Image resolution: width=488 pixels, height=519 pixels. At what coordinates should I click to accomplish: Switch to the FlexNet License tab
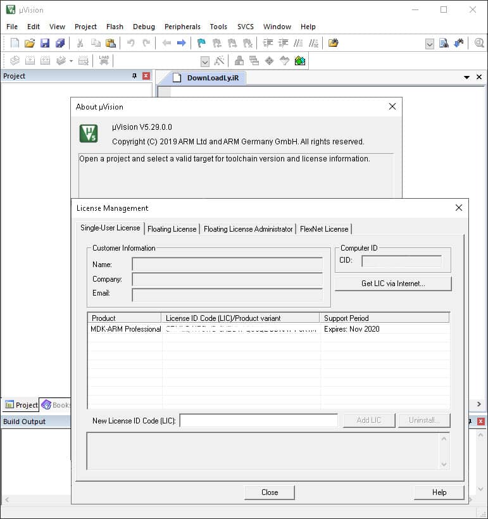(x=323, y=229)
